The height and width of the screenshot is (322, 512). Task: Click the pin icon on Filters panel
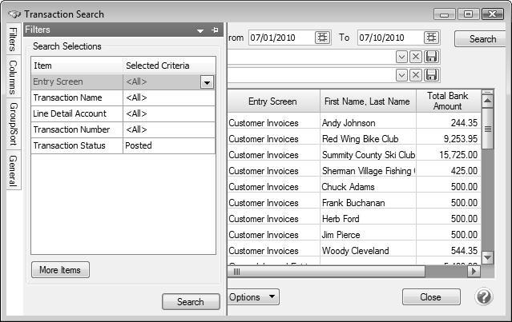point(215,30)
